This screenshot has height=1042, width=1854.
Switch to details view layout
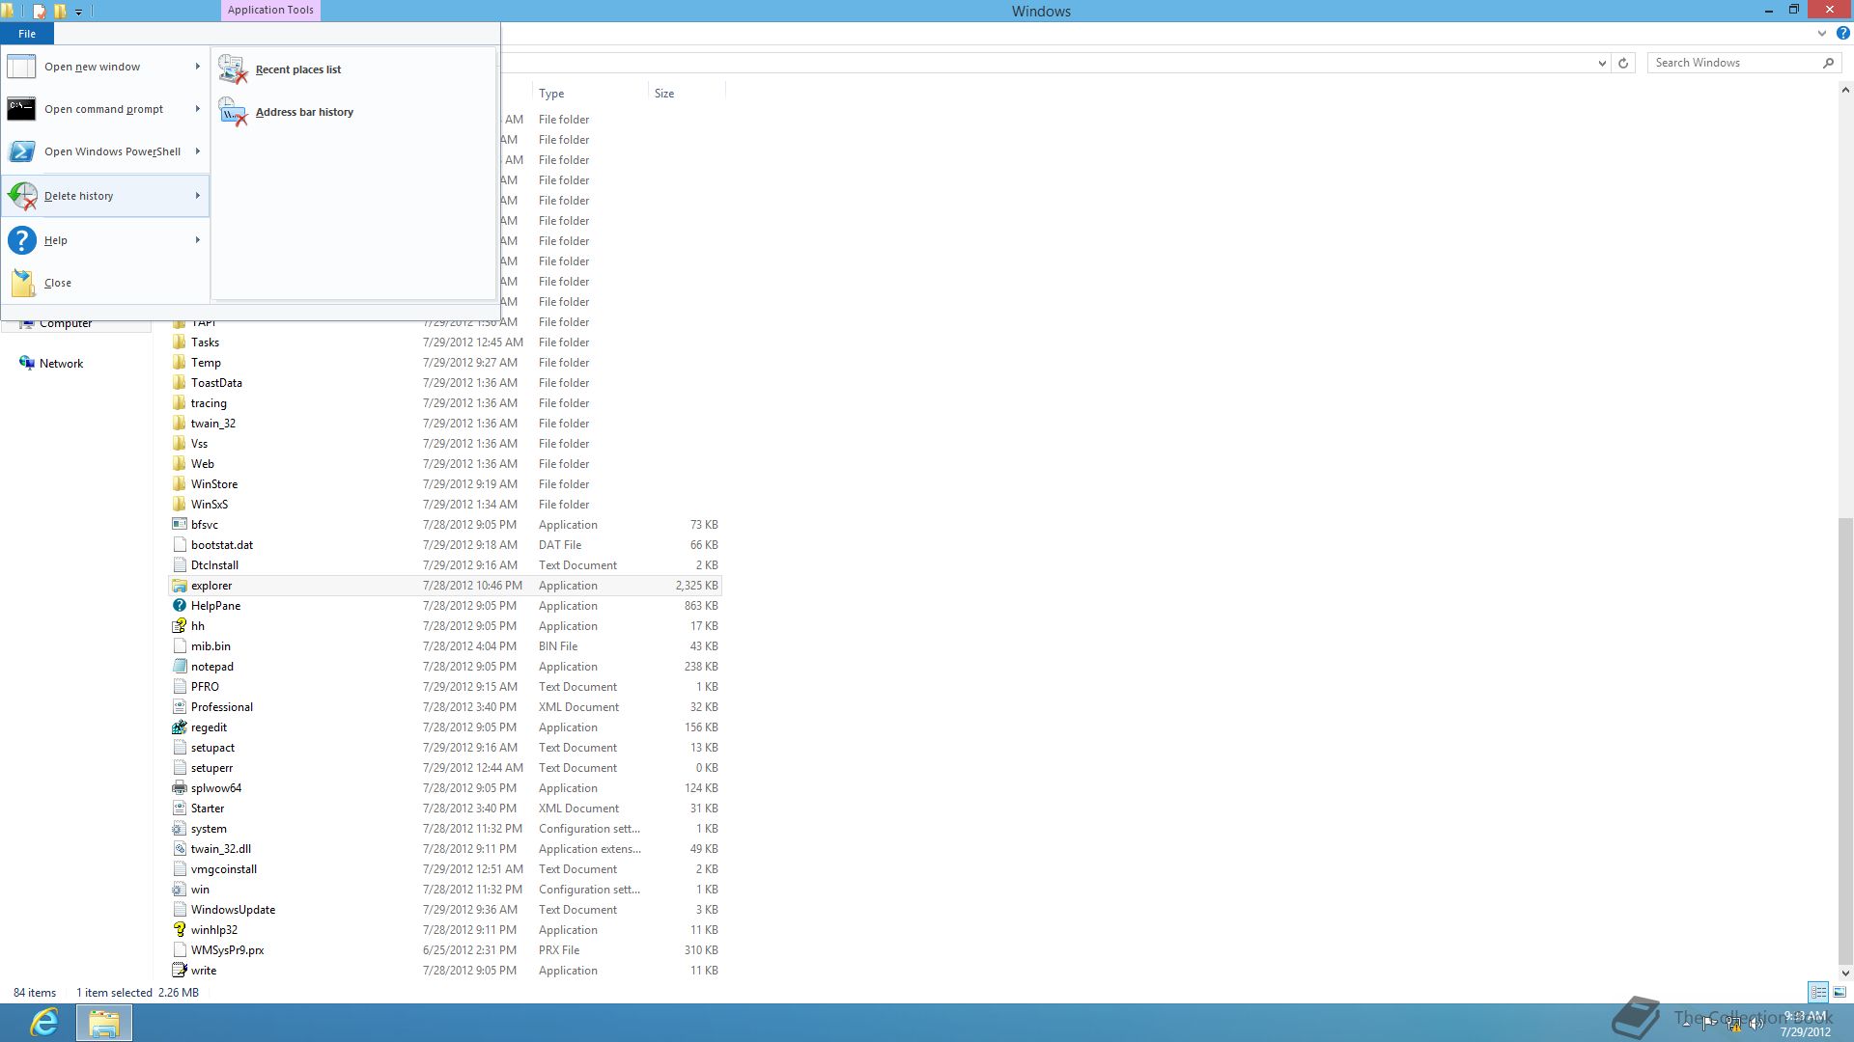pyautogui.click(x=1818, y=992)
